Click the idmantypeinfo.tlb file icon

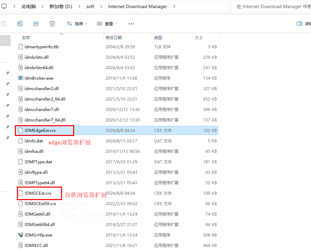pos(21,47)
